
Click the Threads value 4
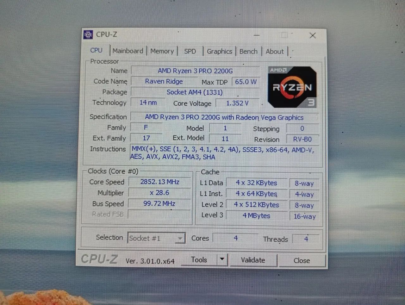306,239
